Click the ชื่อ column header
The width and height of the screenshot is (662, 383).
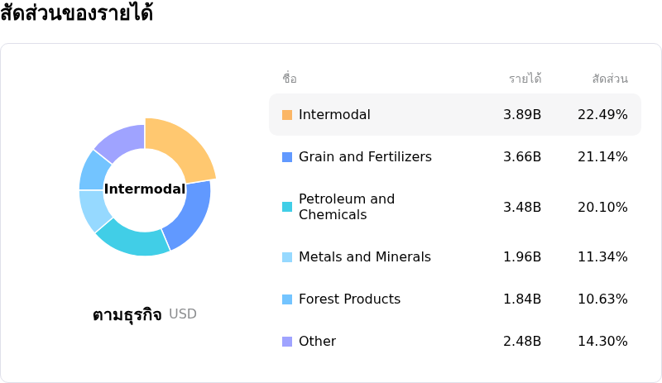point(289,79)
